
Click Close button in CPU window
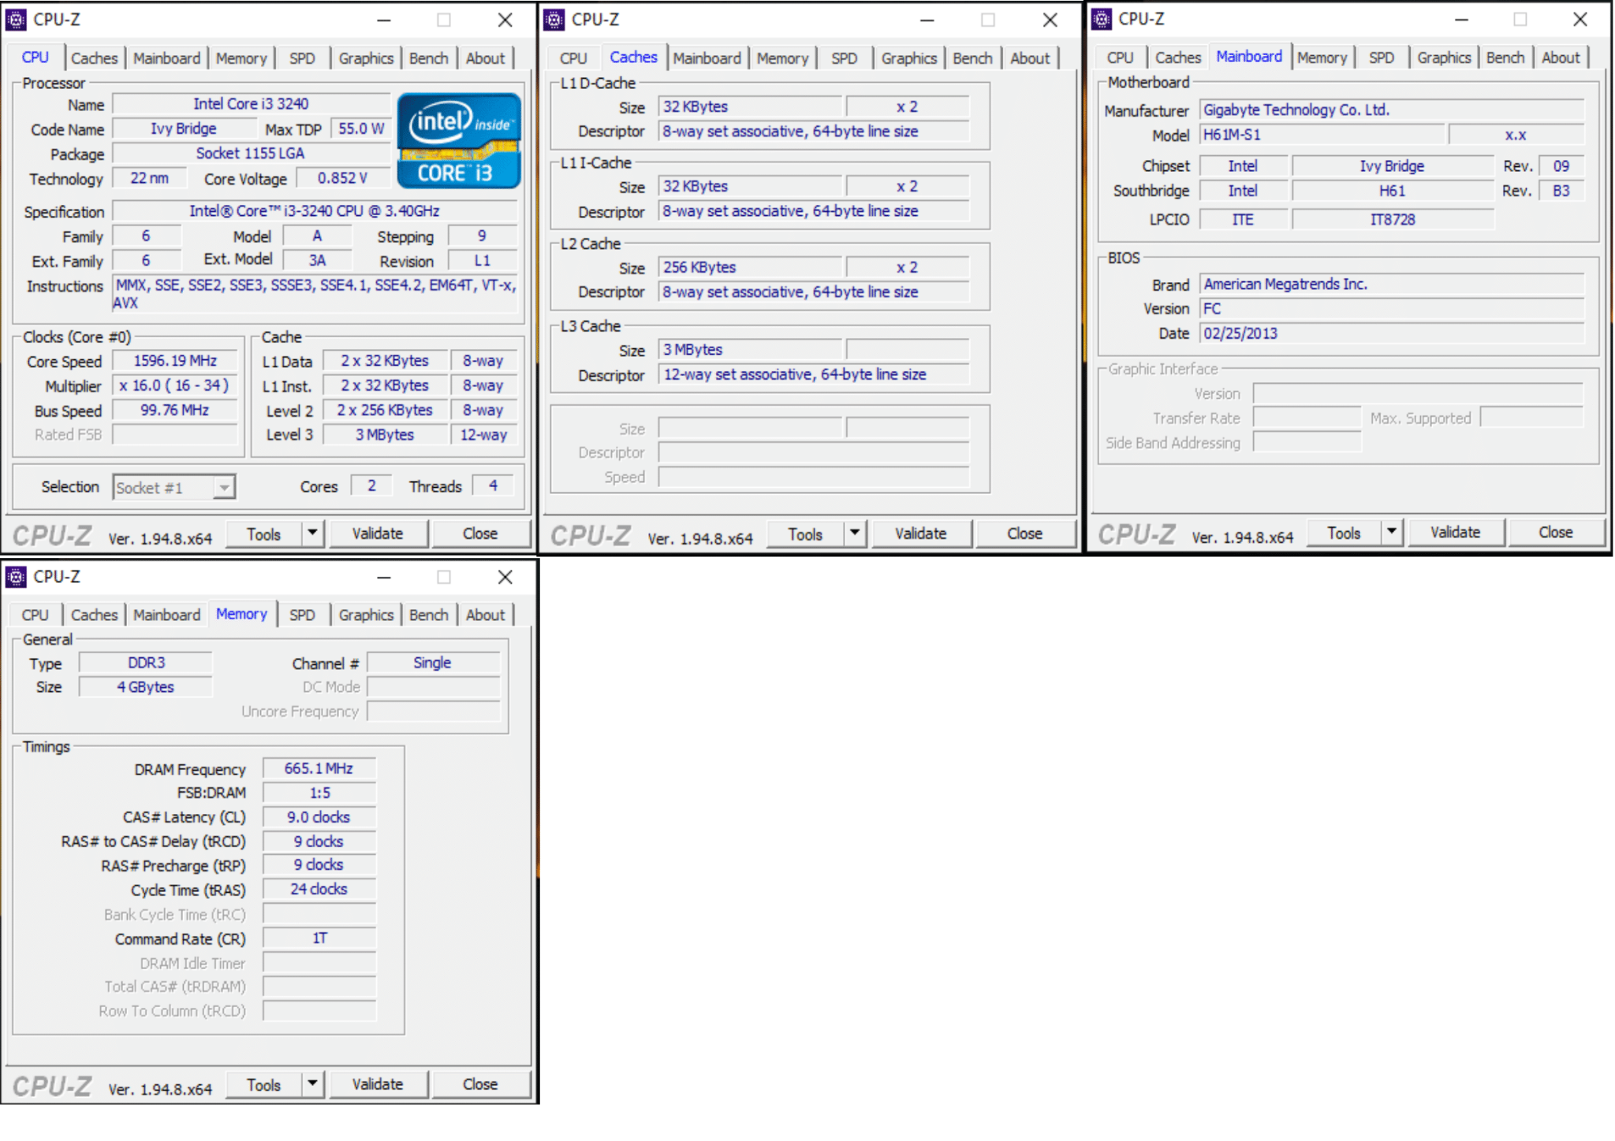point(480,533)
